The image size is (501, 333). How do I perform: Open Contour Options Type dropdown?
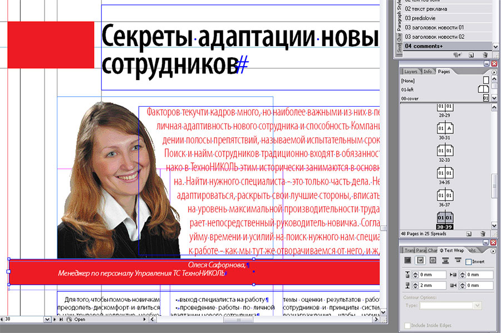point(478,306)
